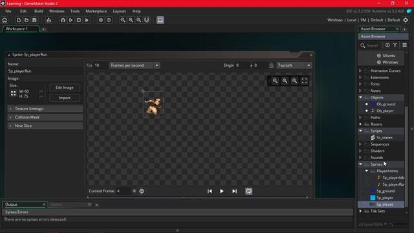
Task: Jump to next sprite frame
Action: tap(234, 191)
